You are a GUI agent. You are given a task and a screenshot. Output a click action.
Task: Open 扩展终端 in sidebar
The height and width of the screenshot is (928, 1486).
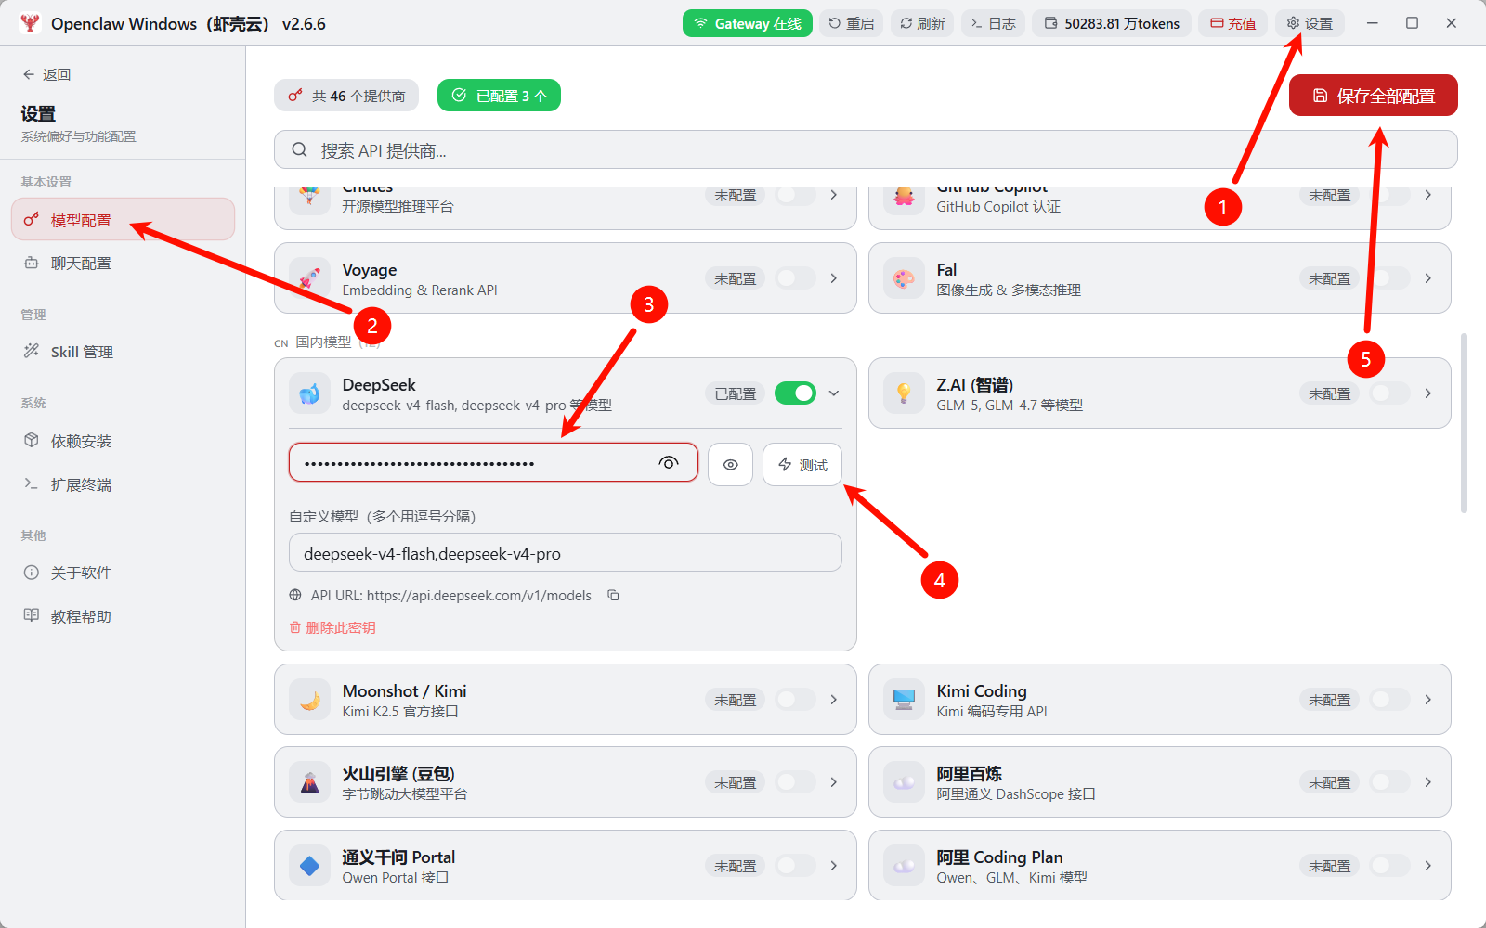coord(123,484)
